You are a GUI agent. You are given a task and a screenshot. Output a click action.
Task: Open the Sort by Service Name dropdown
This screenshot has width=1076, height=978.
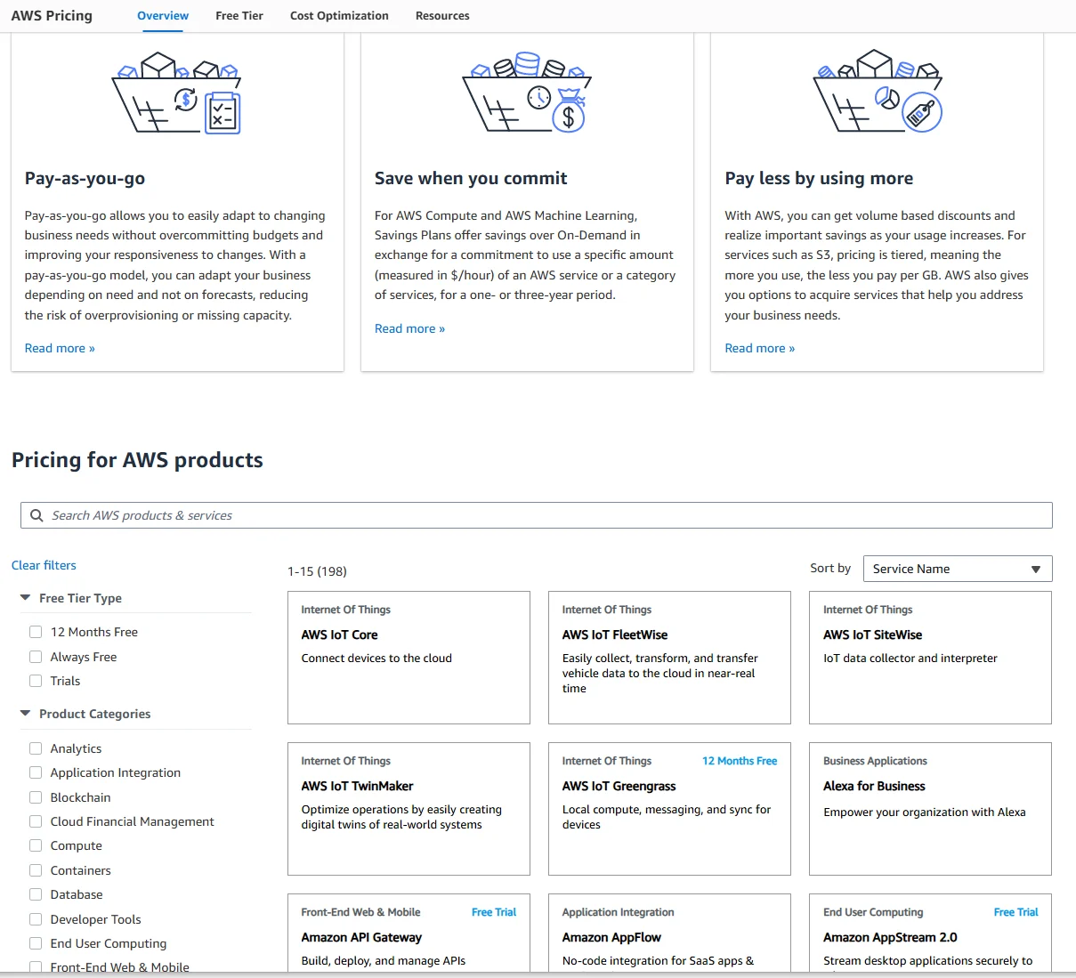tap(958, 569)
